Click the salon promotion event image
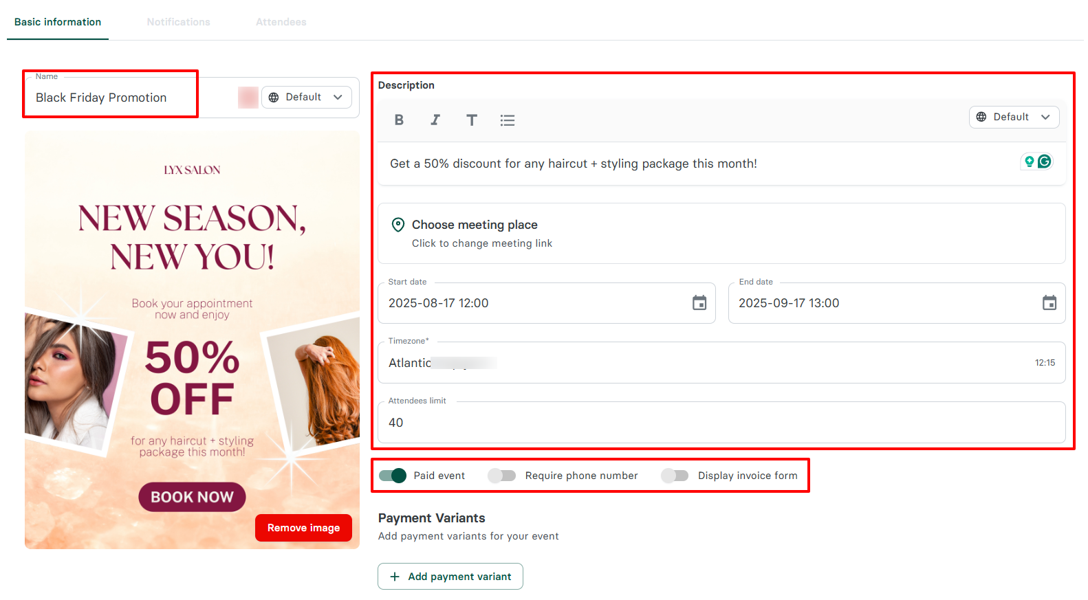The height and width of the screenshot is (600, 1088). [192, 340]
